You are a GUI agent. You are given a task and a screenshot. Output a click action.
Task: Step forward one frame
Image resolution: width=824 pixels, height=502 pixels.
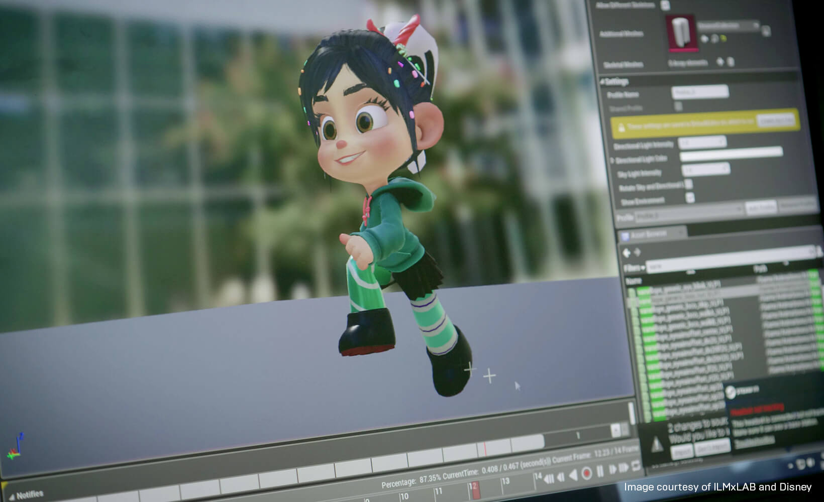(x=612, y=469)
